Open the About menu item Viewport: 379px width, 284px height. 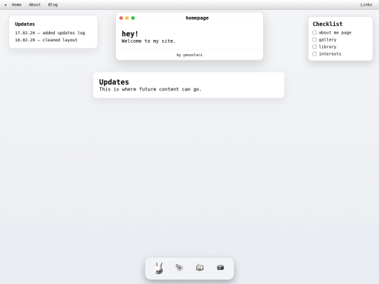click(35, 5)
